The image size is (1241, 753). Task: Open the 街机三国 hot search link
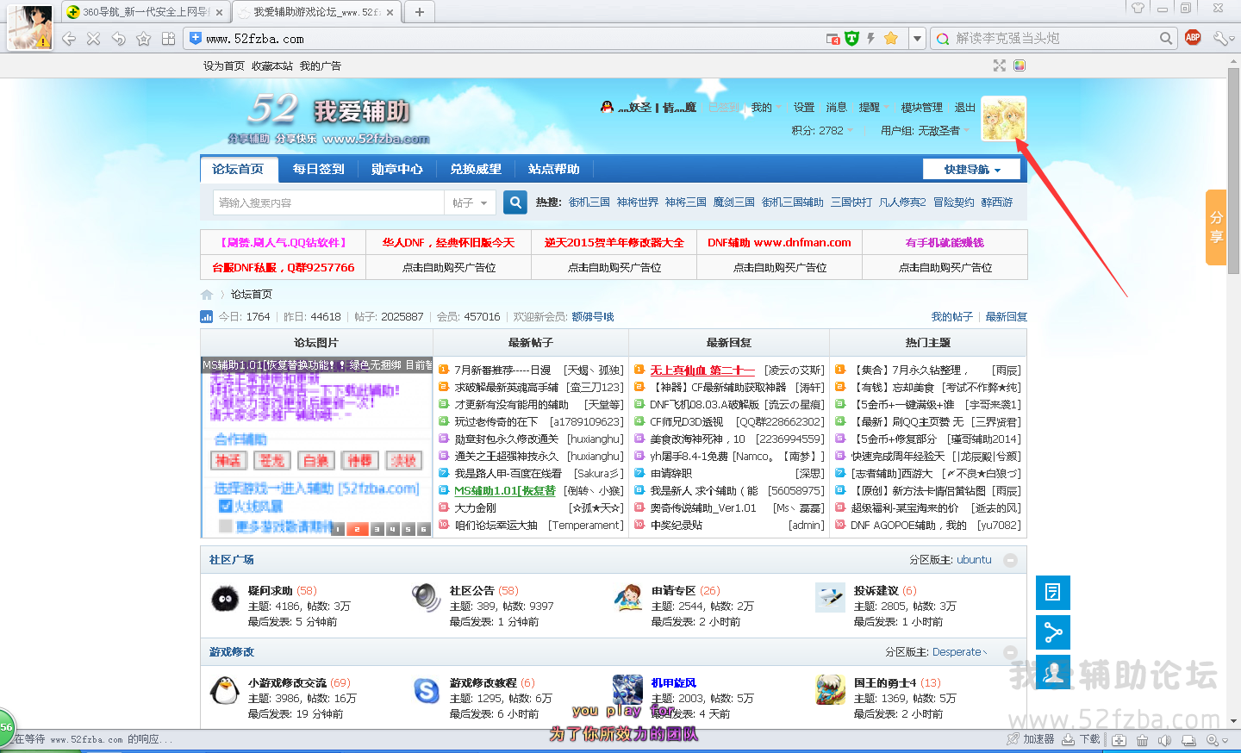click(589, 202)
